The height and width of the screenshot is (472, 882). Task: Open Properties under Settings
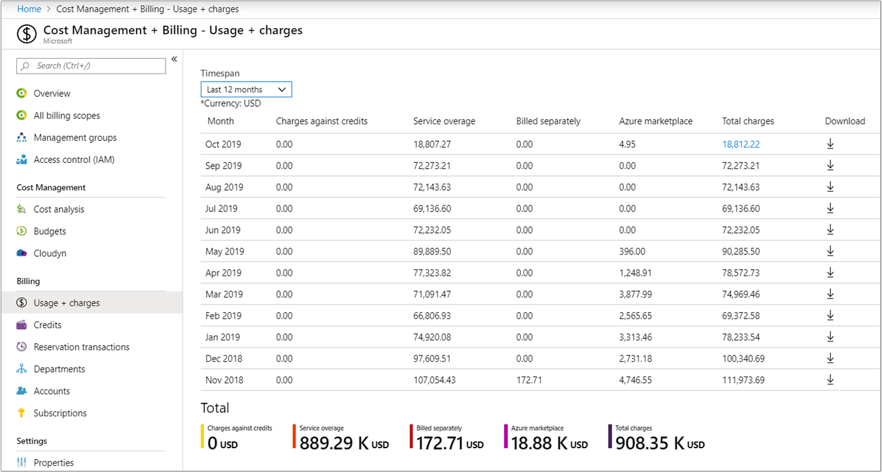click(x=53, y=463)
